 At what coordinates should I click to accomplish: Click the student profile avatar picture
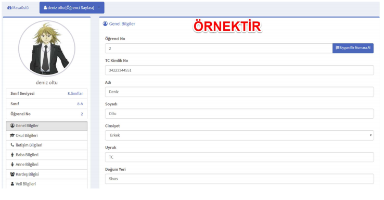point(47,48)
